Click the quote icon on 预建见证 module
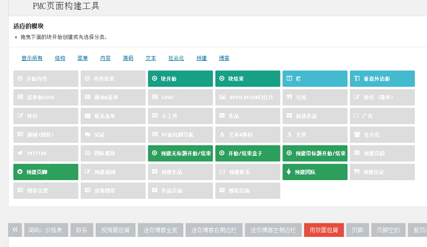This screenshot has width=427, height=247. pyautogui.click(x=357, y=171)
